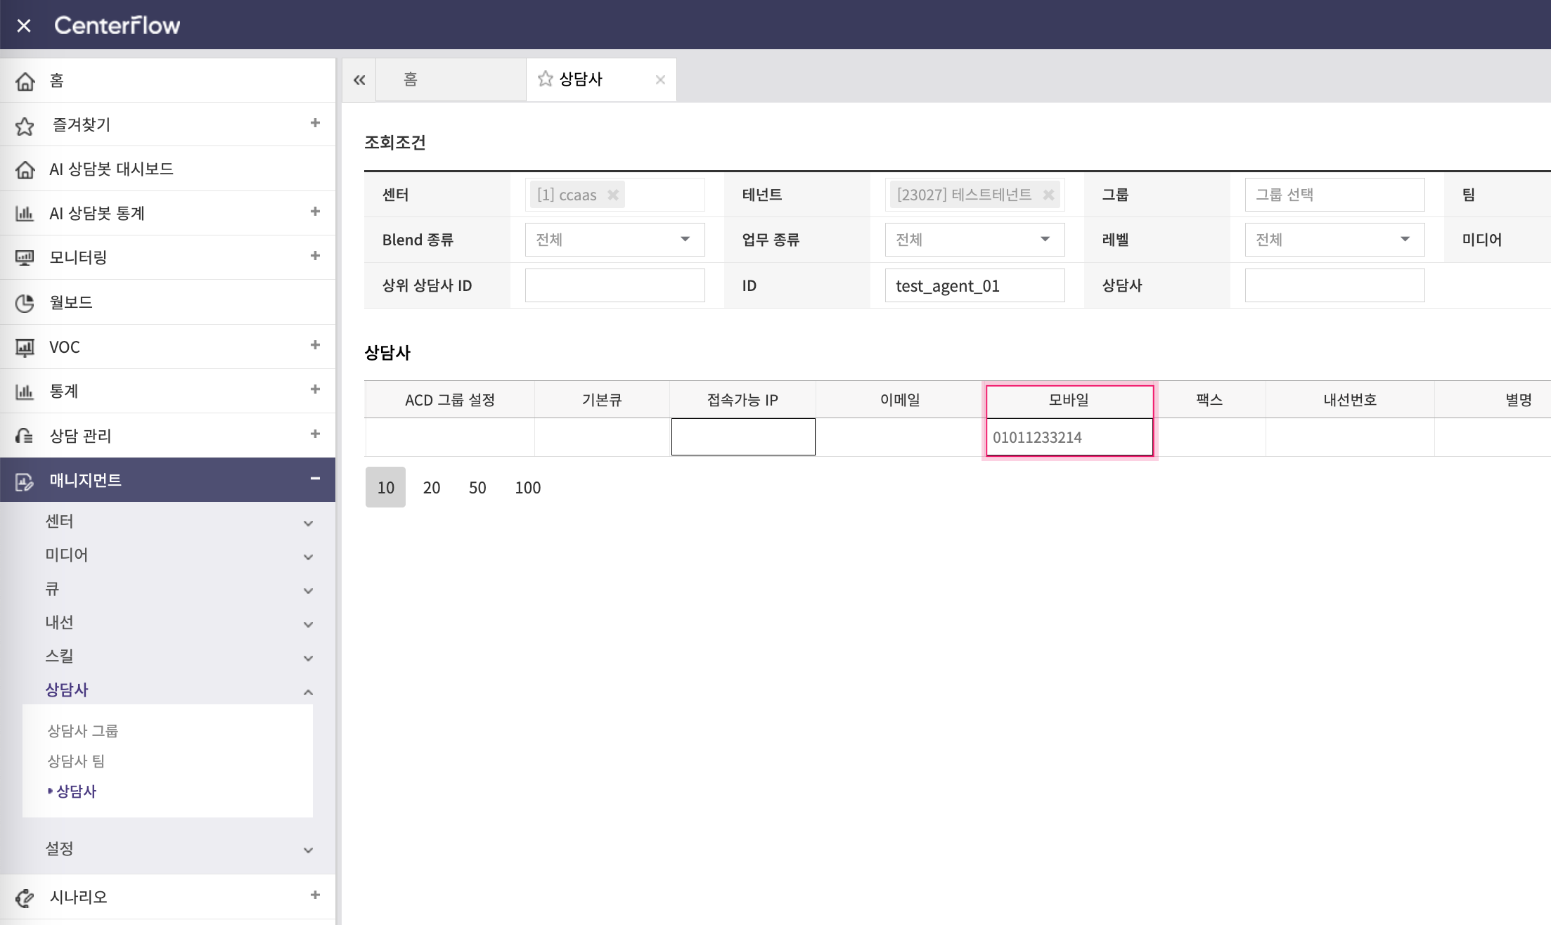
Task: Expand the 스킬 submenu
Action: [x=308, y=658]
